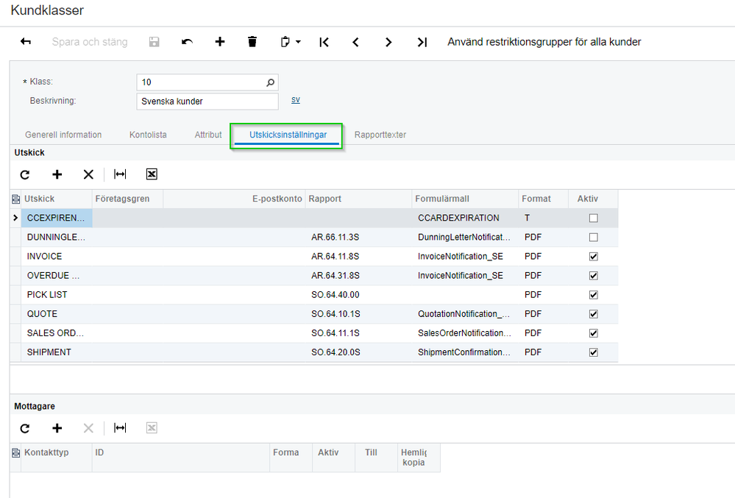Click report cell SO.64.40.00
Screen dimensions: 735x498
[358, 295]
